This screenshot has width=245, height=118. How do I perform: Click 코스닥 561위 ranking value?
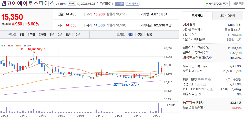[233, 30]
